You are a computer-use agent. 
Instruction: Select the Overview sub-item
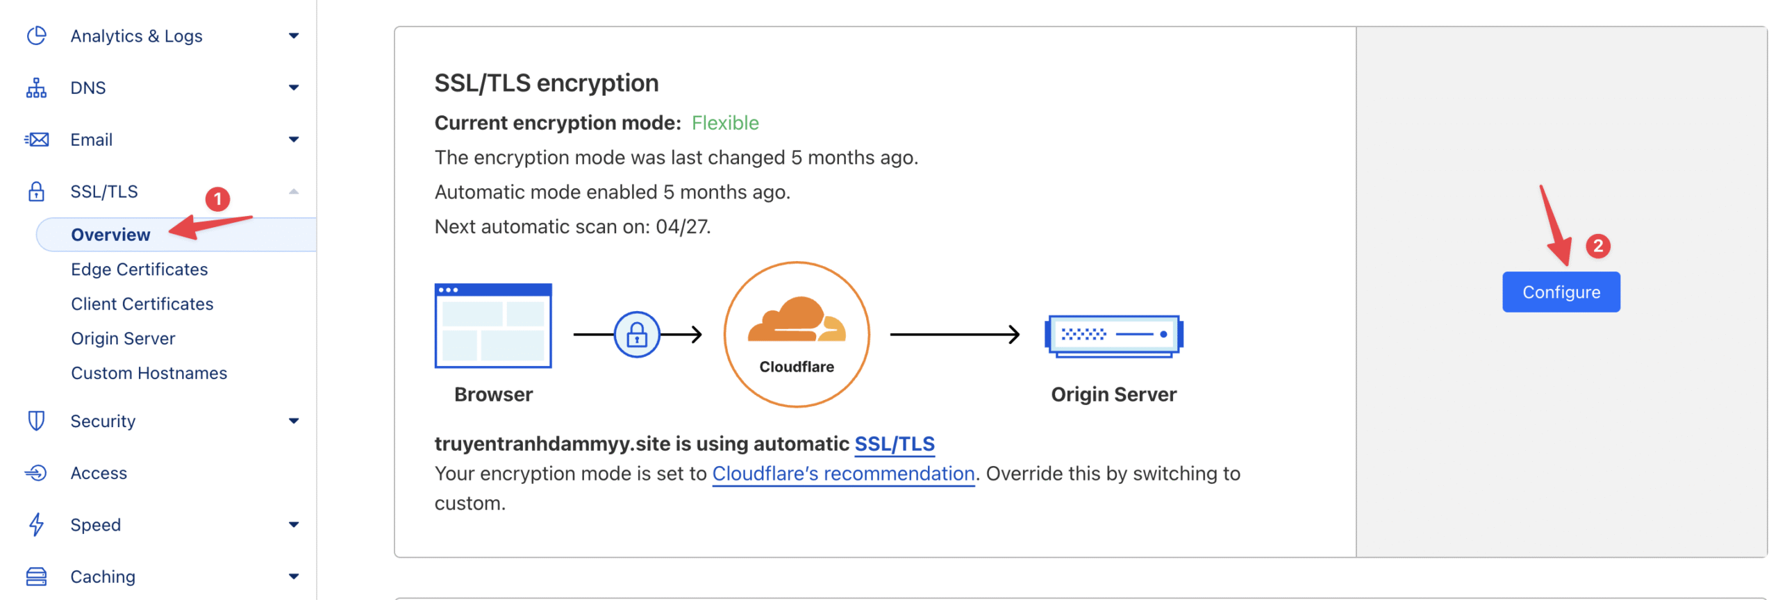pyautogui.click(x=110, y=235)
